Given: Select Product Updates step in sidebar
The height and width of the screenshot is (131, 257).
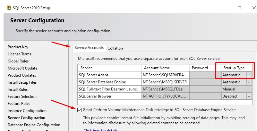Looking at the screenshot, I should click(x=22, y=75).
